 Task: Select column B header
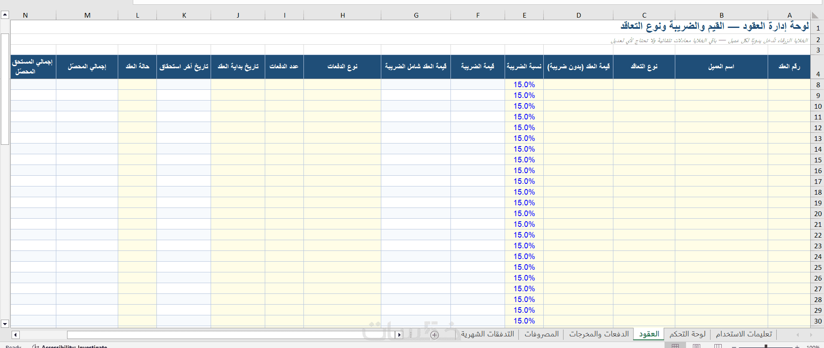coord(721,15)
